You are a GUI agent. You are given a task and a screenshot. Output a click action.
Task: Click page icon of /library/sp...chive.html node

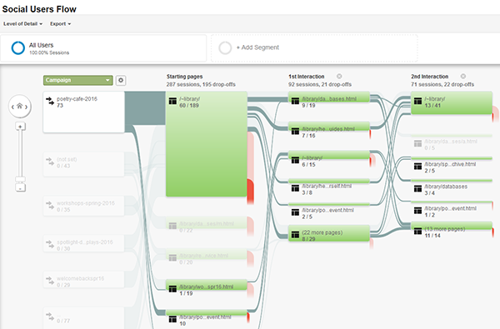click(417, 166)
